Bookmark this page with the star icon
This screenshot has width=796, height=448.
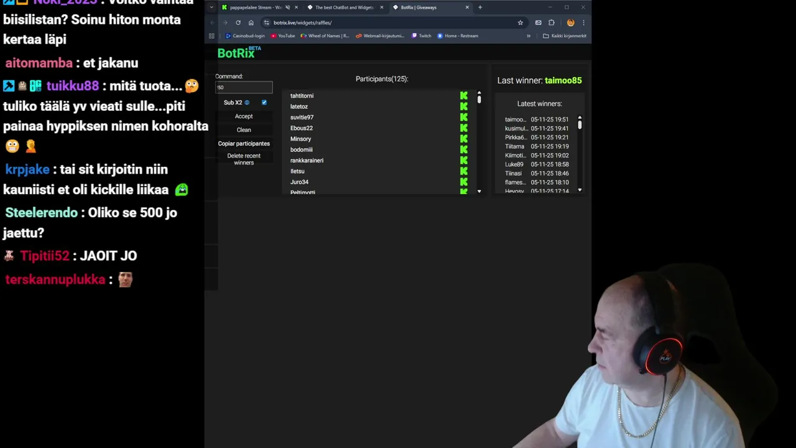pyautogui.click(x=521, y=22)
